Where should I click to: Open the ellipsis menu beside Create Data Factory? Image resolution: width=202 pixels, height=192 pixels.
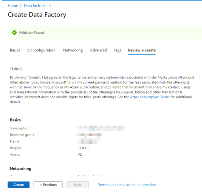tap(75, 15)
